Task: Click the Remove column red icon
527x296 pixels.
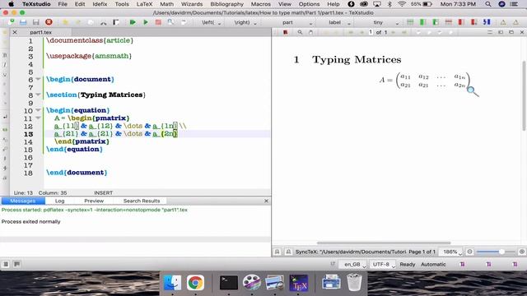Action: click(461, 22)
